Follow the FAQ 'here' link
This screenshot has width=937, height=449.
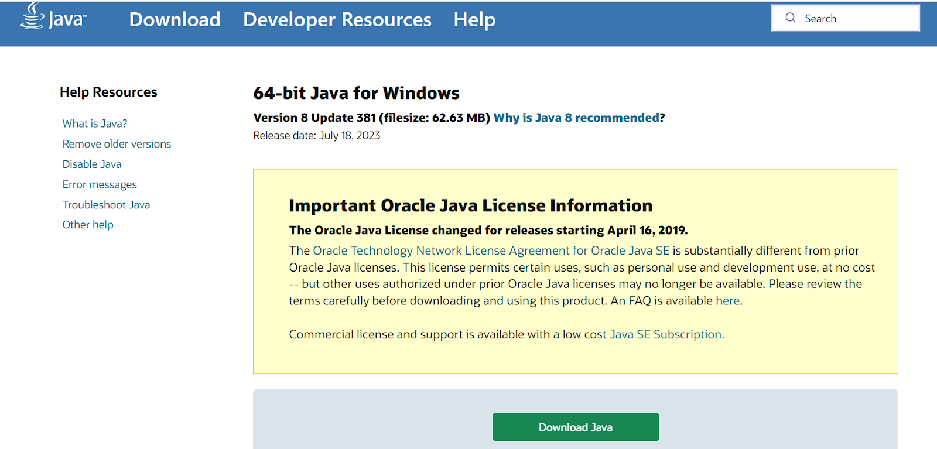coord(727,301)
